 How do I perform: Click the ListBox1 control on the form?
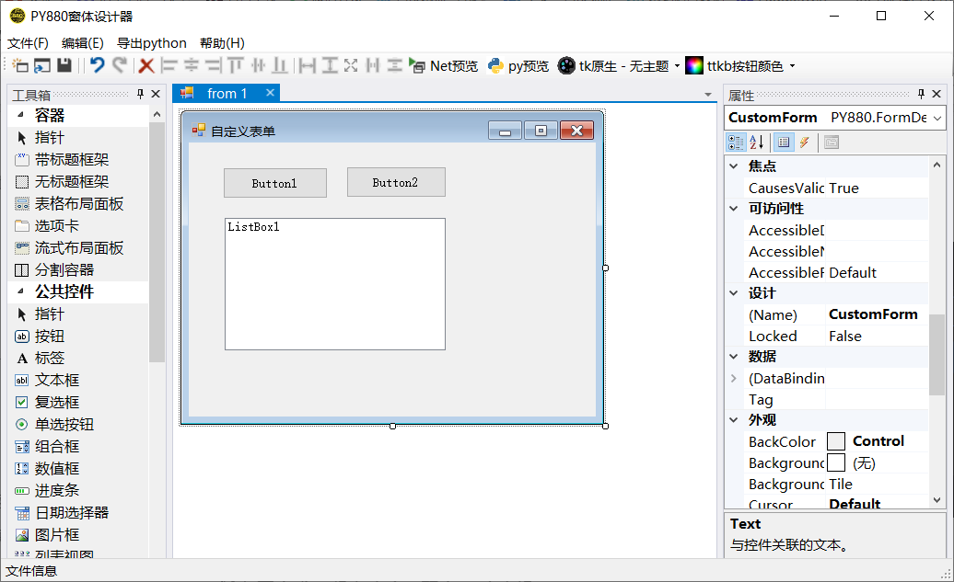tap(334, 283)
